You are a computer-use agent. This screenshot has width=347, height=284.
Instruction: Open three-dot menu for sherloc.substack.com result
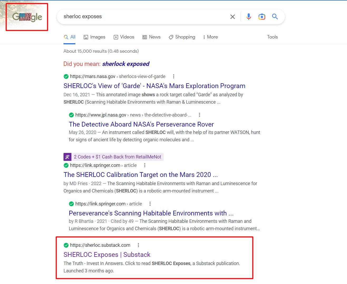click(x=138, y=245)
